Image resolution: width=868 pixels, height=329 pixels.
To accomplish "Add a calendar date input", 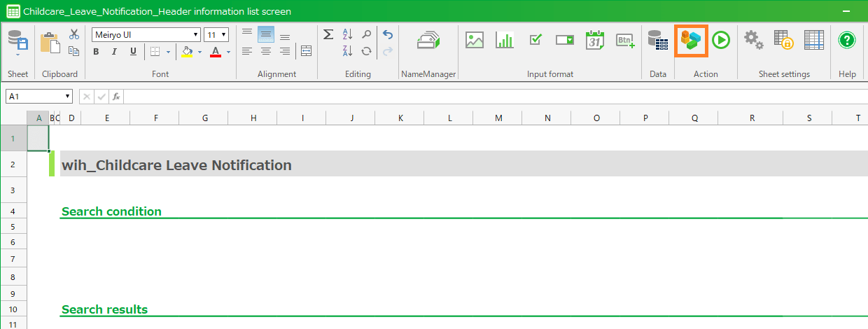I will coord(594,41).
